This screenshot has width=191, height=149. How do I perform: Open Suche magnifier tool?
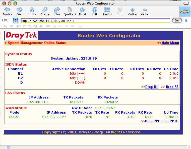pos(45,10)
